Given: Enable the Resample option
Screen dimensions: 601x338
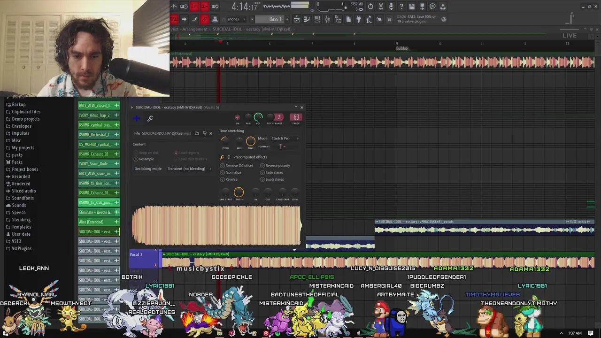Looking at the screenshot, I should tap(136, 159).
